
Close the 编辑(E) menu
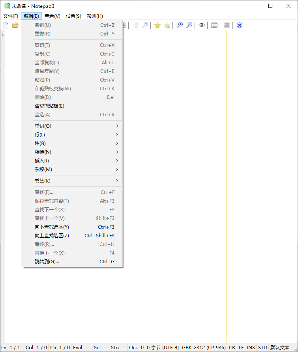pyautogui.click(x=31, y=16)
